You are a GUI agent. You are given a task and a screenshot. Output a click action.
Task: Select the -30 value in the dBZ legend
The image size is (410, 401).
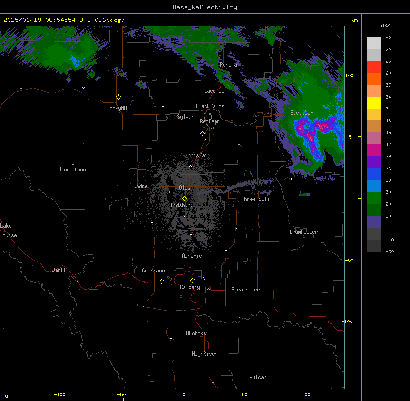(390, 252)
